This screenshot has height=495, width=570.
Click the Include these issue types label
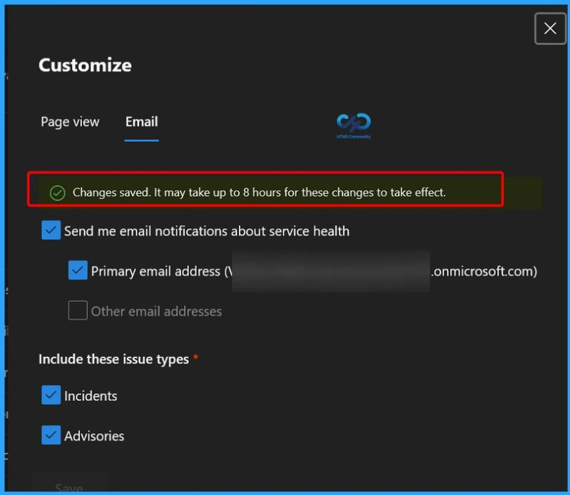[x=113, y=359]
